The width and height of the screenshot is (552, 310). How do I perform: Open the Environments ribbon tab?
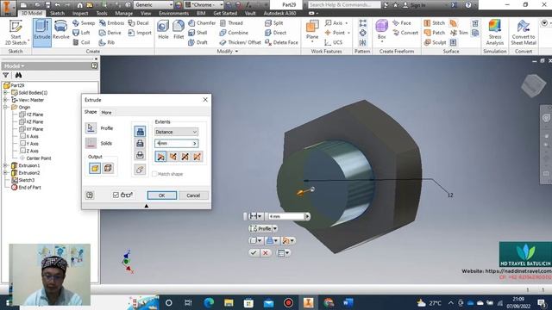point(173,14)
